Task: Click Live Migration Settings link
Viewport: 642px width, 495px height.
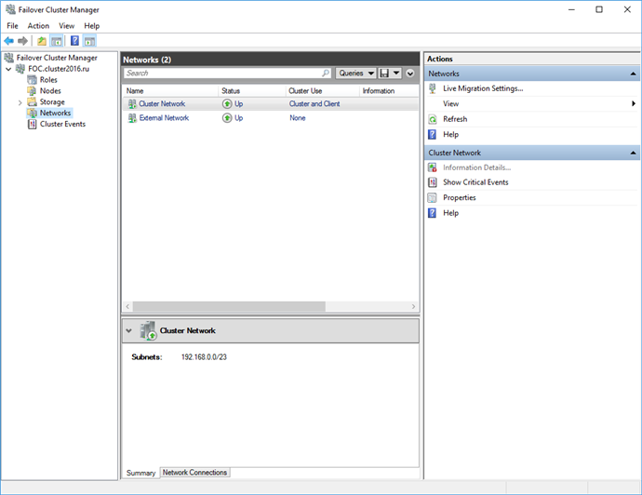Action: [483, 88]
